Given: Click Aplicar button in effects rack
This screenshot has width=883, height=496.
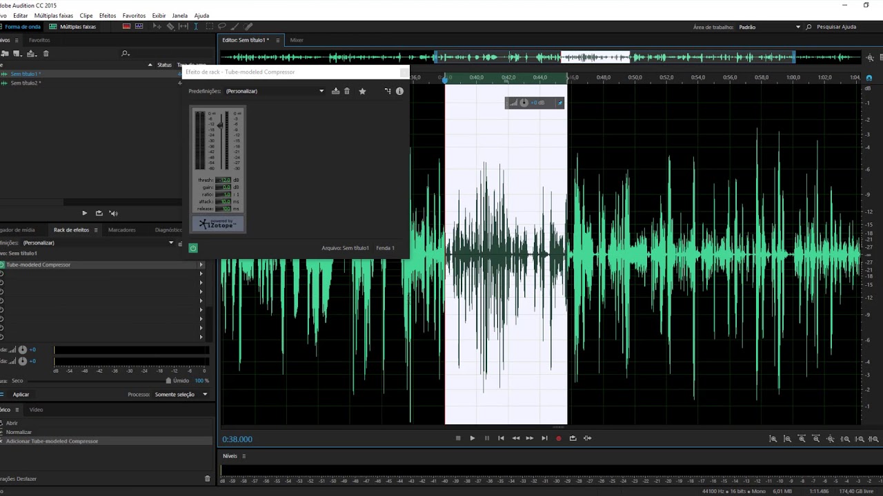Looking at the screenshot, I should [21, 395].
